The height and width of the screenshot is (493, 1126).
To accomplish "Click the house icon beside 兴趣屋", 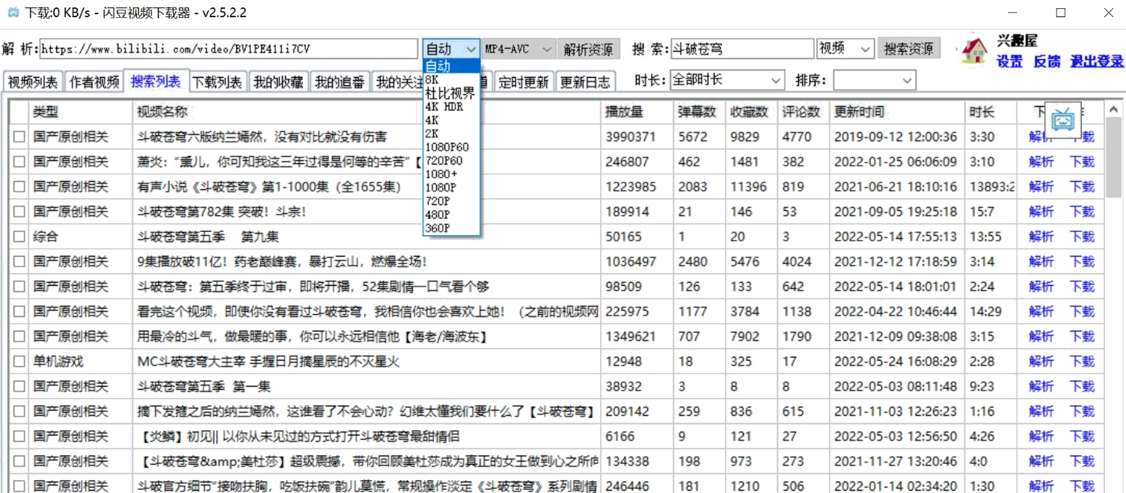I will (x=974, y=50).
